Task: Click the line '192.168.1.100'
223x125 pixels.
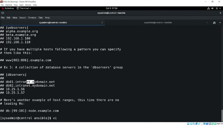Action: (18, 39)
